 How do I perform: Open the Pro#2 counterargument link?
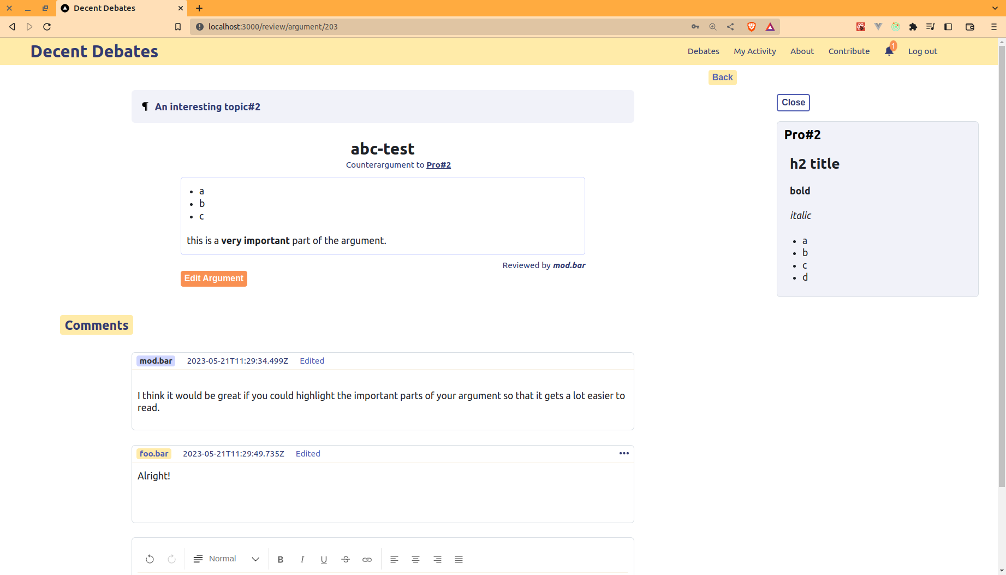pos(438,165)
